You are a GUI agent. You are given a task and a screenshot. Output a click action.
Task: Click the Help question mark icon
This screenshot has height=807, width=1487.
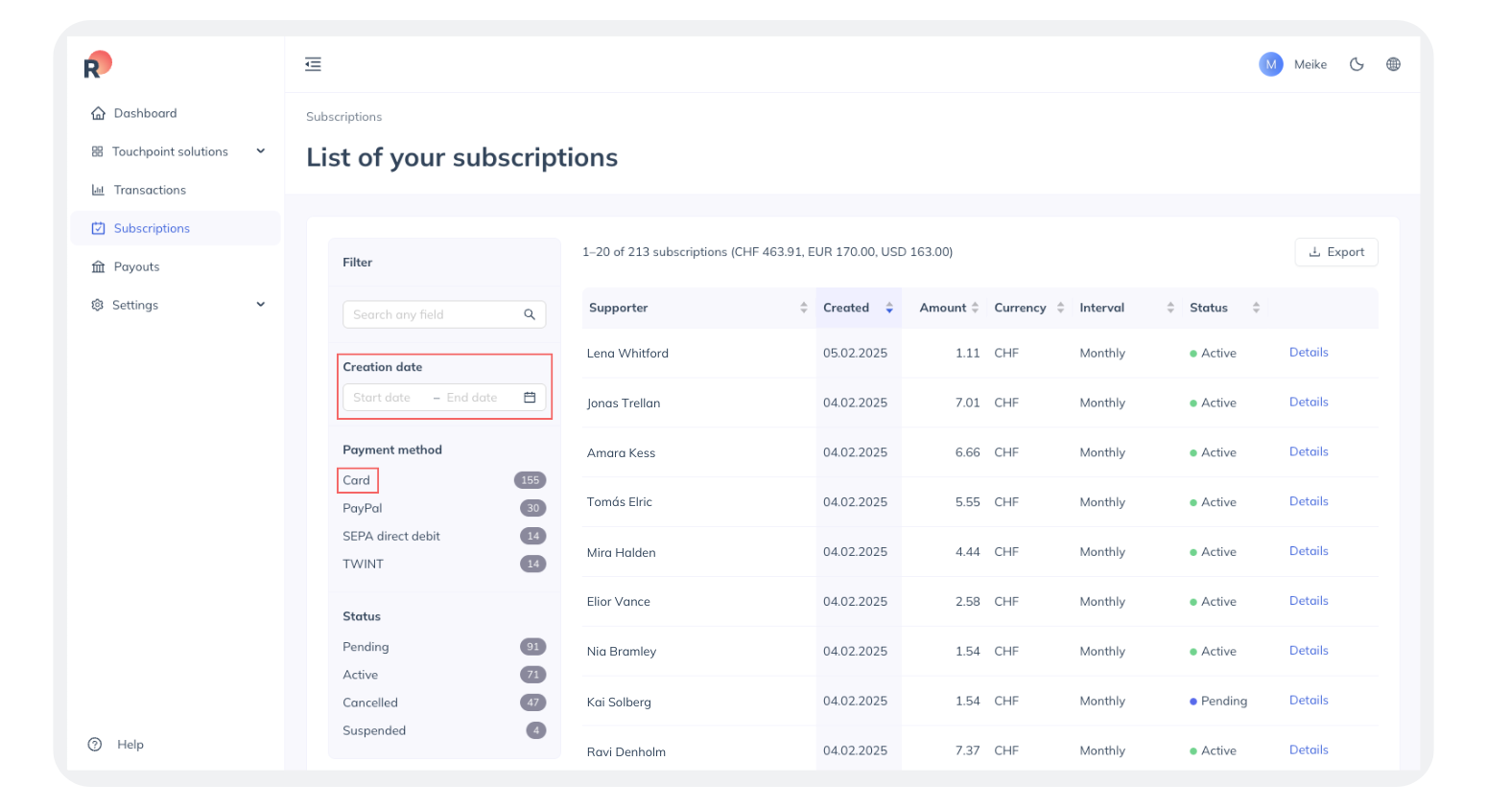[x=95, y=745]
